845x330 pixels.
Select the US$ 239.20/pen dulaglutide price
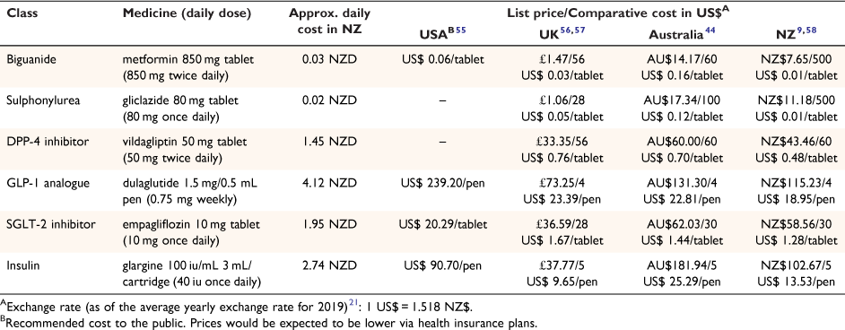pyautogui.click(x=442, y=183)
